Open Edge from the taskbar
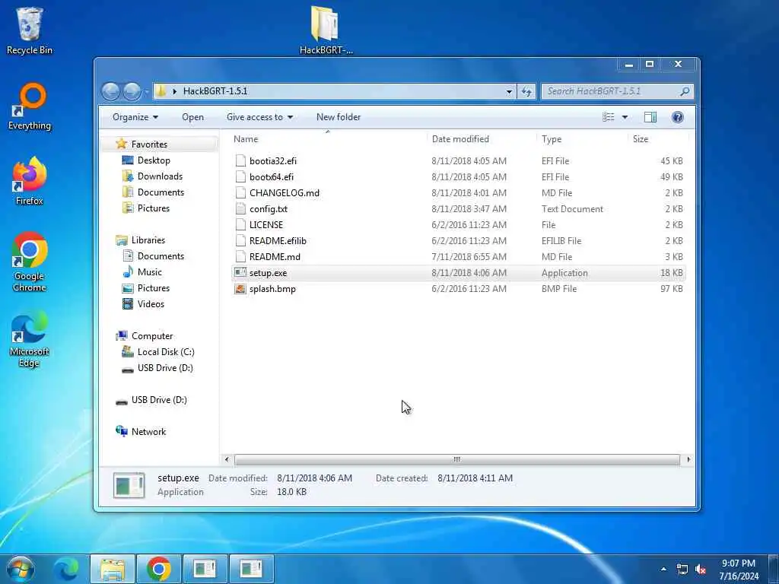This screenshot has width=779, height=584. point(67,569)
